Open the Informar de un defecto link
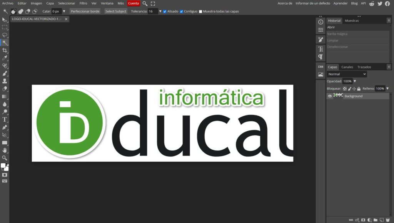This screenshot has height=223, width=394. tap(313, 3)
